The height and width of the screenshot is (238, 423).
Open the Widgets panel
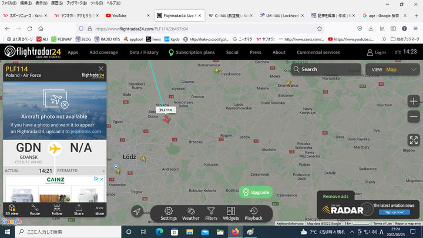[x=231, y=213]
